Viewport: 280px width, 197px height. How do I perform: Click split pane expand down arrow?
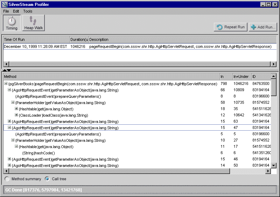9,70
